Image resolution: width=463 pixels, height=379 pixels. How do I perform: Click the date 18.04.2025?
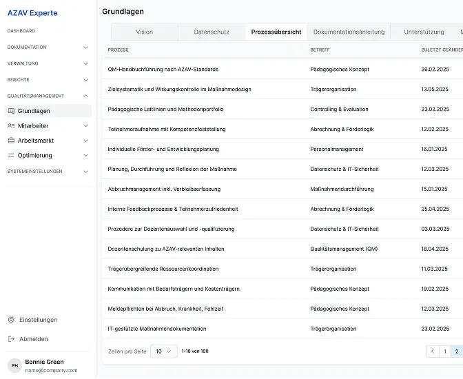435,249
